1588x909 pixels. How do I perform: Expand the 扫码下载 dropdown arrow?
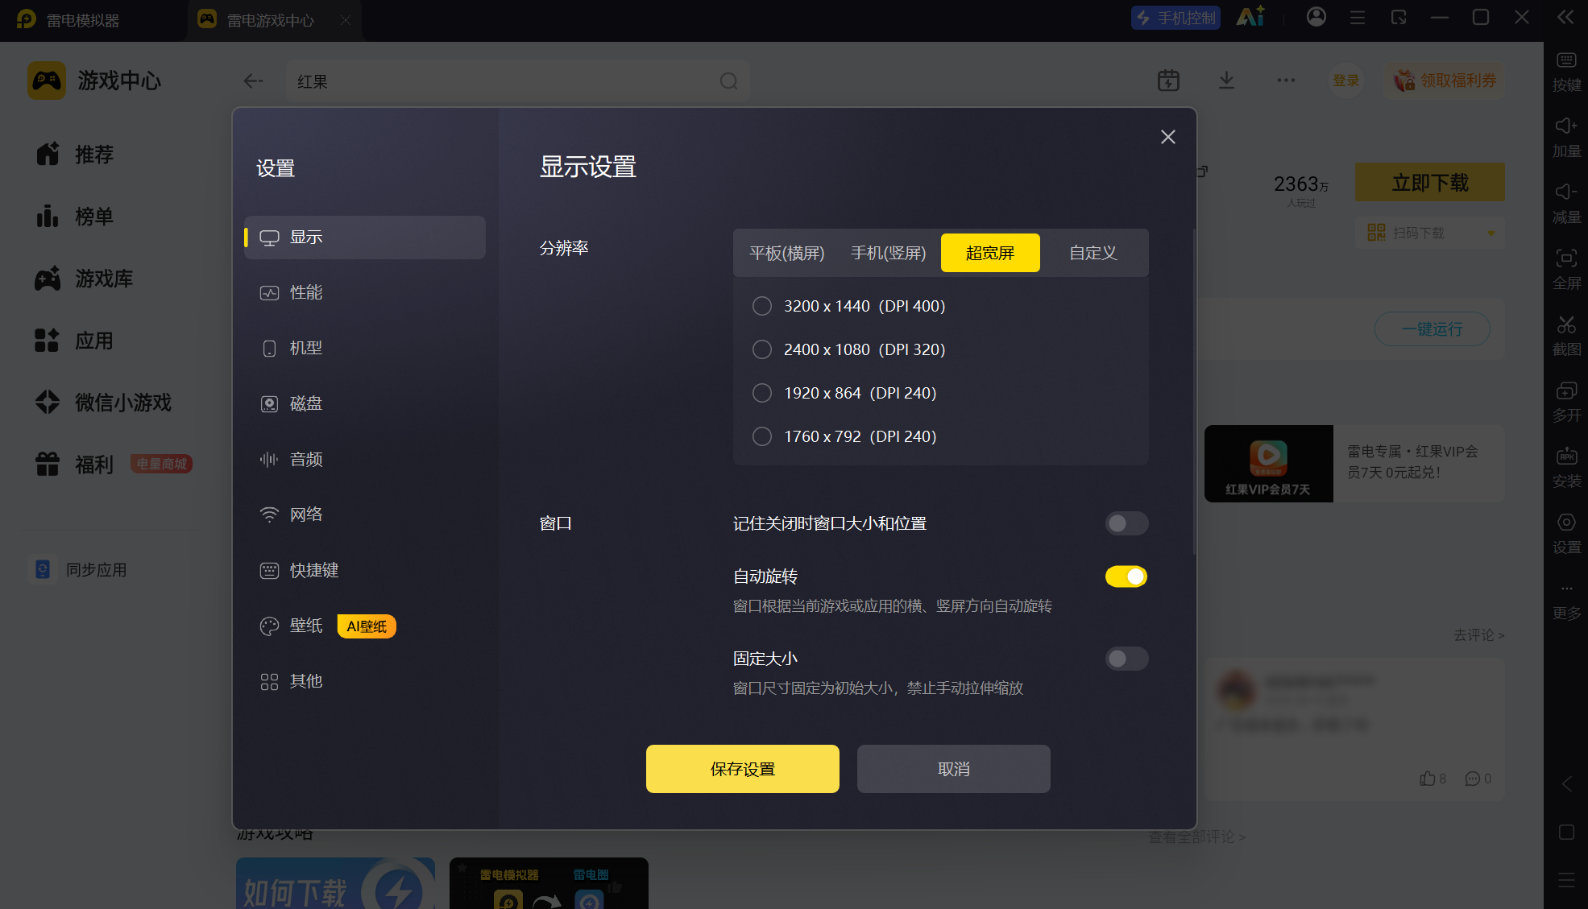point(1491,233)
